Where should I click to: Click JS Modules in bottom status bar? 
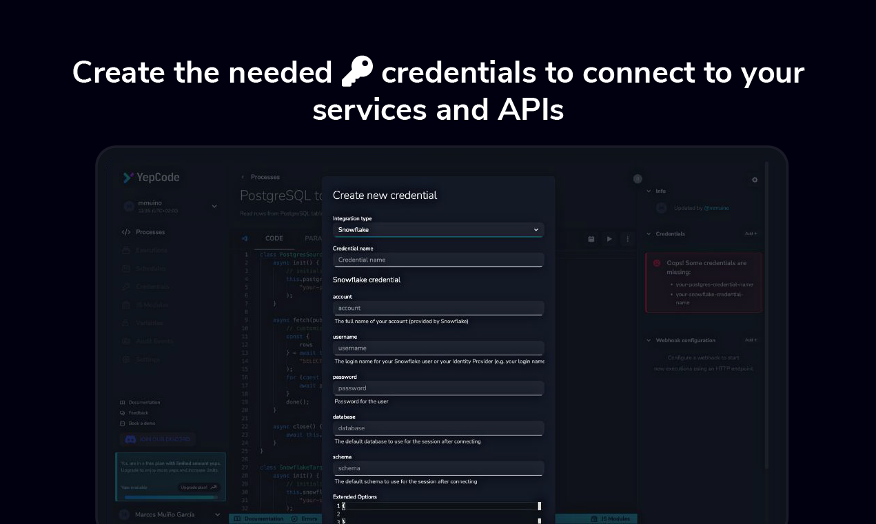click(x=611, y=518)
